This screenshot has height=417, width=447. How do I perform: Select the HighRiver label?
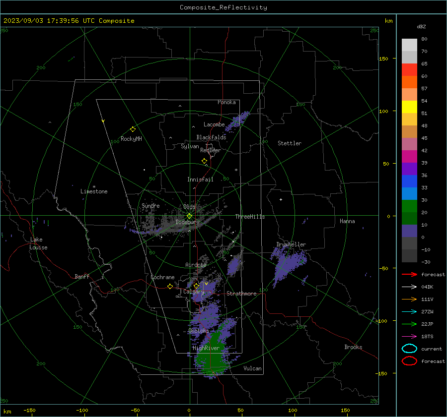(x=206, y=348)
